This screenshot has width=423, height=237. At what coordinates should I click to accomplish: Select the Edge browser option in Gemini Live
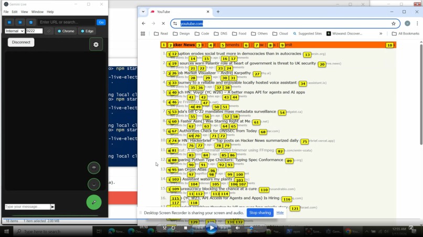(88, 31)
